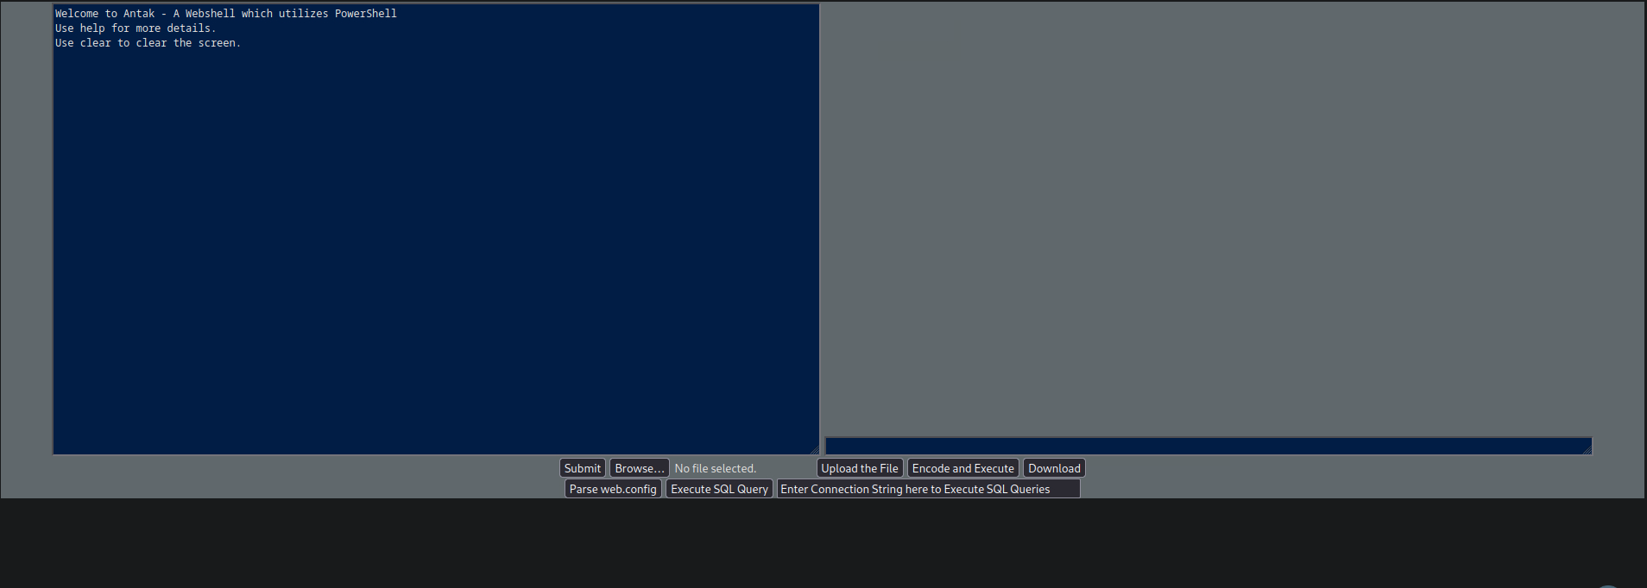Click the "No file selected." label

[x=715, y=468]
